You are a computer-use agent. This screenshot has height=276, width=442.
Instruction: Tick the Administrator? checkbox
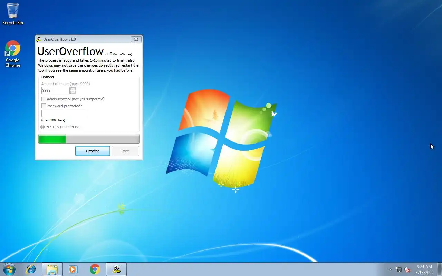pyautogui.click(x=44, y=99)
